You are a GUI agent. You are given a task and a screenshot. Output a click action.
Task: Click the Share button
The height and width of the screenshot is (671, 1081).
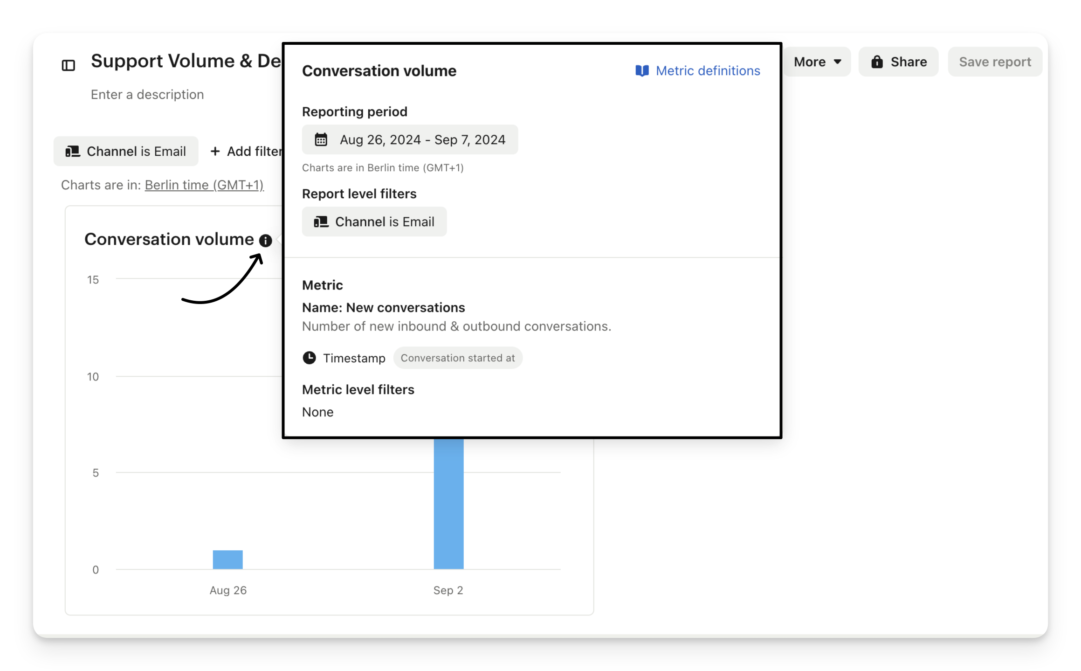(898, 62)
